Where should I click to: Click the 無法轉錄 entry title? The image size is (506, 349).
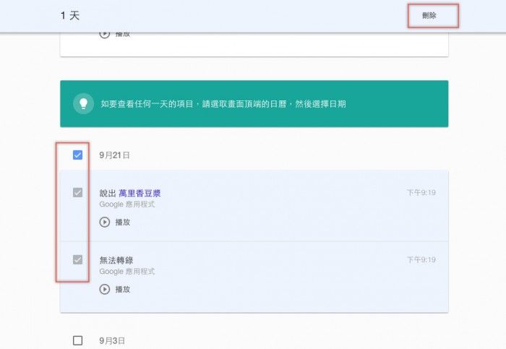(116, 260)
